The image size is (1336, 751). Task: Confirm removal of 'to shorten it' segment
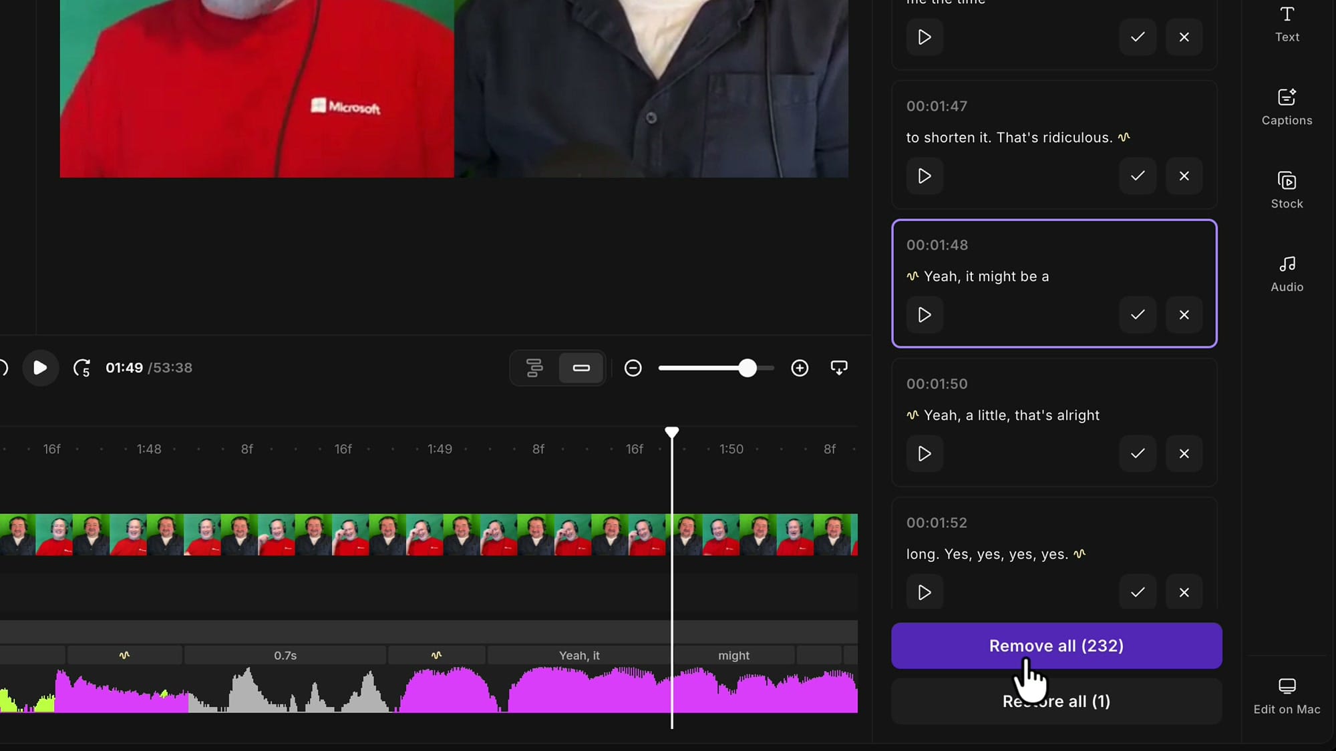[1138, 176]
